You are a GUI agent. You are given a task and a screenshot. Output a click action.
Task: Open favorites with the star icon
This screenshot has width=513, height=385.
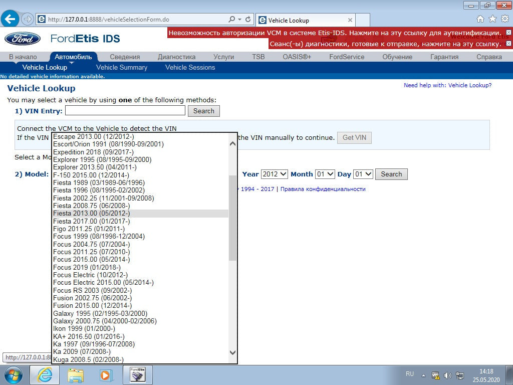click(492, 19)
